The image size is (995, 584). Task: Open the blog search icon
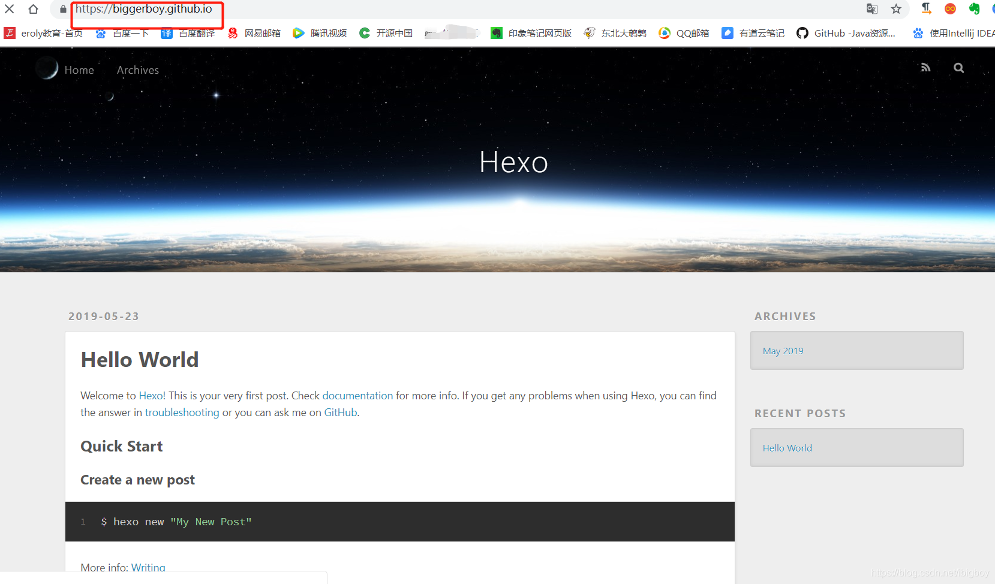(958, 68)
